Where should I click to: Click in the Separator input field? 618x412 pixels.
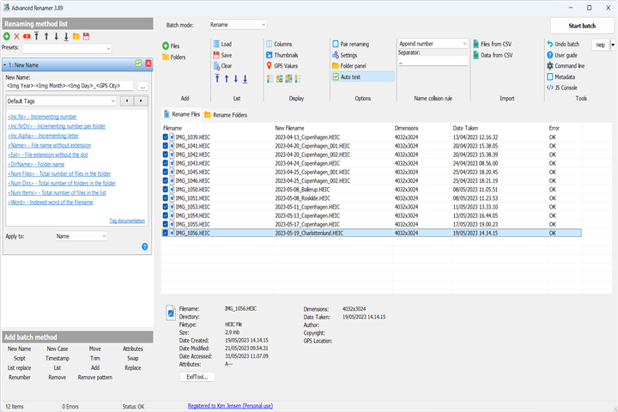(433, 63)
